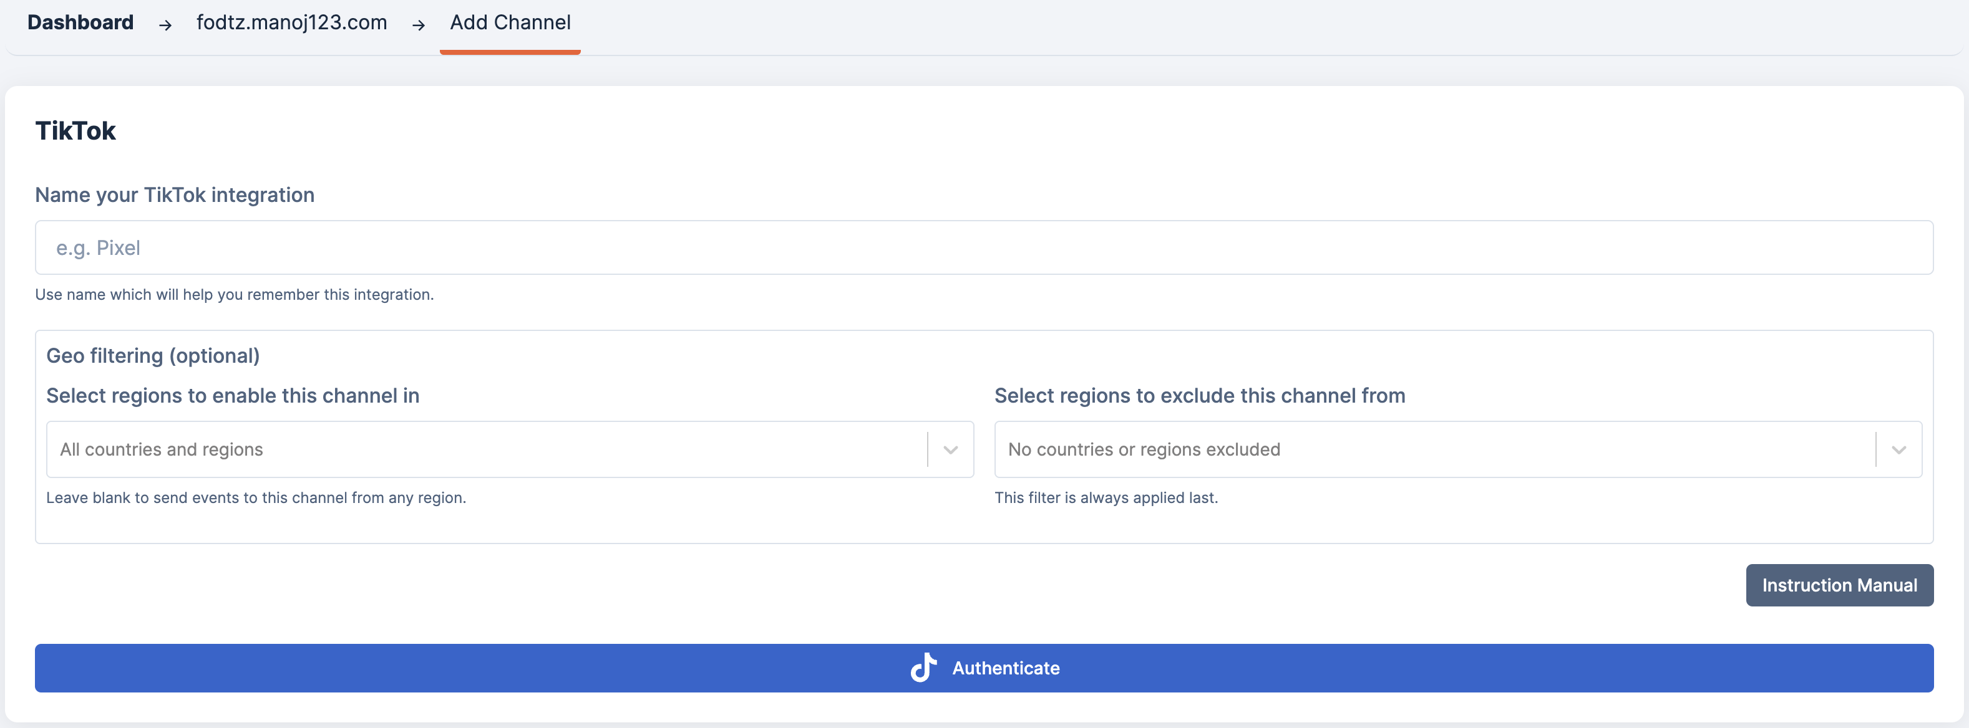Screen dimensions: 1969x728
Task: Click the 'Geo filtering (optional)' heading
Action: point(153,356)
